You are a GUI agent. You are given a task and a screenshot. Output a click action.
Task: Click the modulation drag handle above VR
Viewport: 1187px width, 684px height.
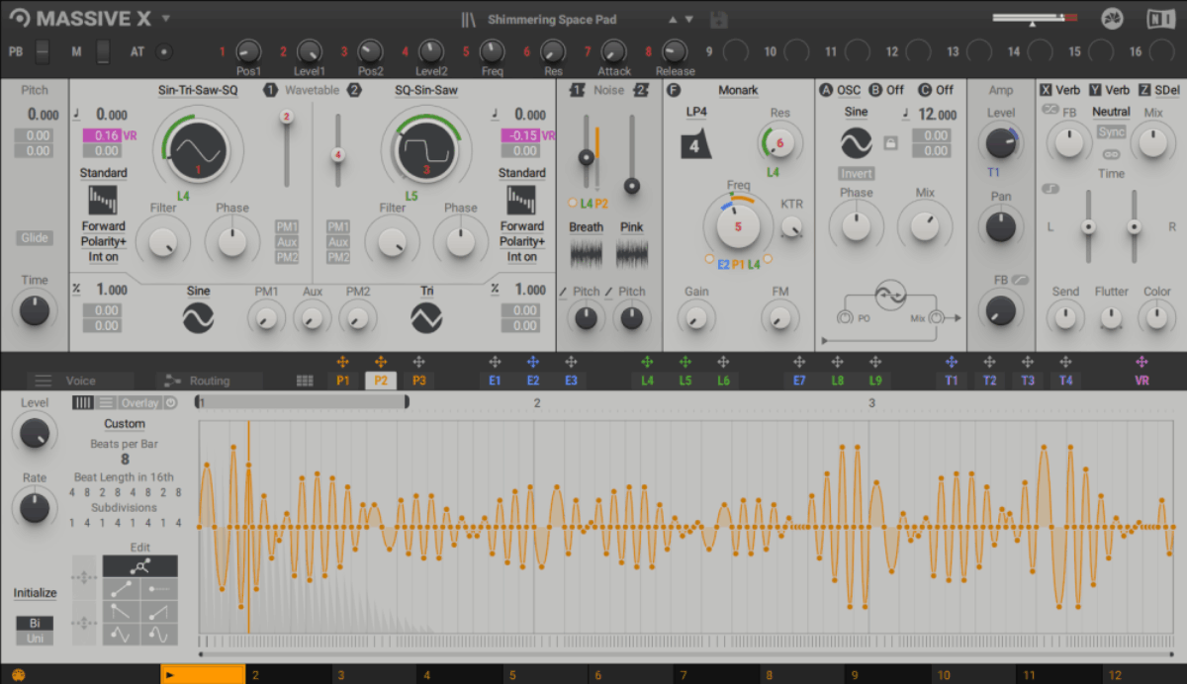pos(1141,363)
